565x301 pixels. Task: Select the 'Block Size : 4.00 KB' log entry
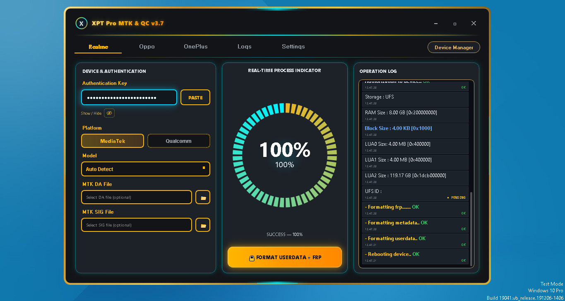(x=415, y=131)
